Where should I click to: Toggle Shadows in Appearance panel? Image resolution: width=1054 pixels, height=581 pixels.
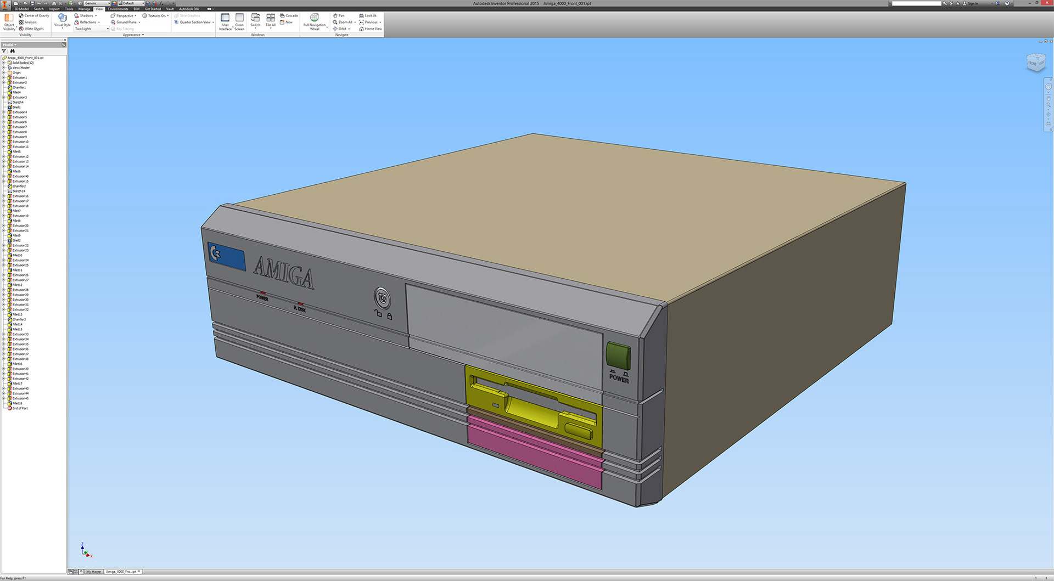(85, 15)
